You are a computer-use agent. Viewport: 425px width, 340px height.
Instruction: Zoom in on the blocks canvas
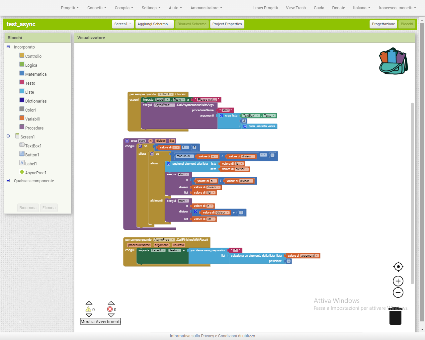(398, 281)
